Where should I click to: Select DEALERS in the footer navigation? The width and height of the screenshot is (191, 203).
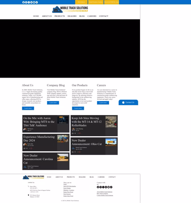pyautogui.click(x=82, y=177)
